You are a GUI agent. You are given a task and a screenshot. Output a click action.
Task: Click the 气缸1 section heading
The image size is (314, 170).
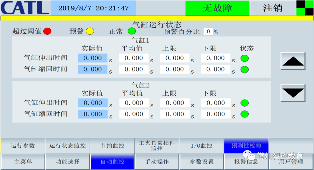tap(140, 41)
